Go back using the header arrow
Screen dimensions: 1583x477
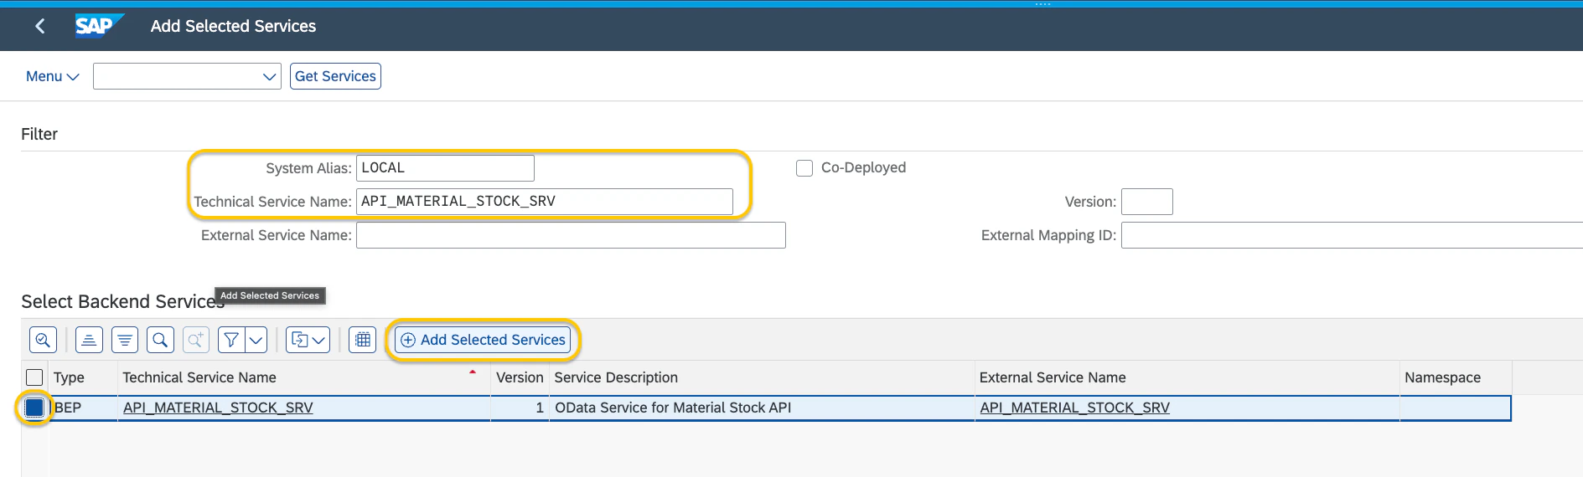(39, 26)
